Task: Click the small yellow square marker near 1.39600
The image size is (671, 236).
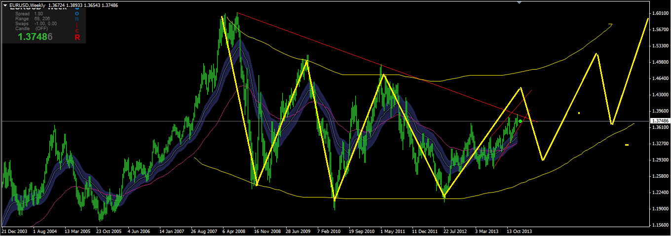Action: 579,113
